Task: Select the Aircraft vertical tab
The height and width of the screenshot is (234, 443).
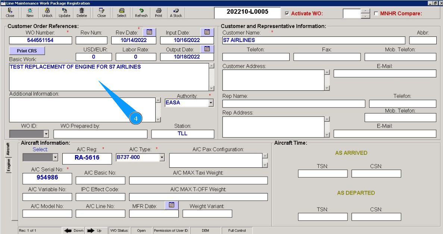Action: [x=8, y=149]
